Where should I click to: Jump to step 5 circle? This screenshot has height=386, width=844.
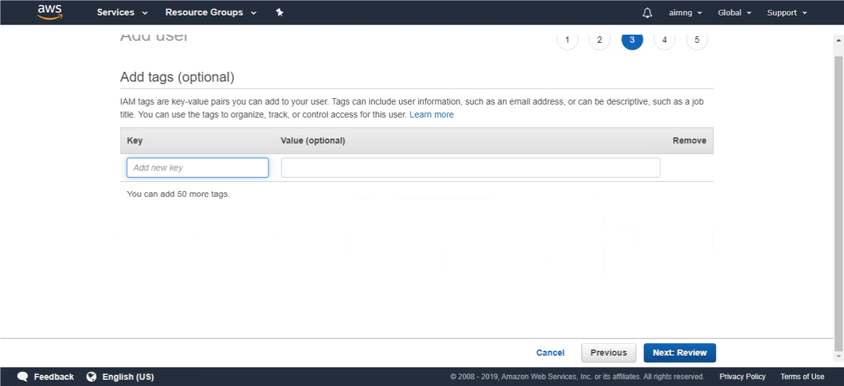[697, 40]
